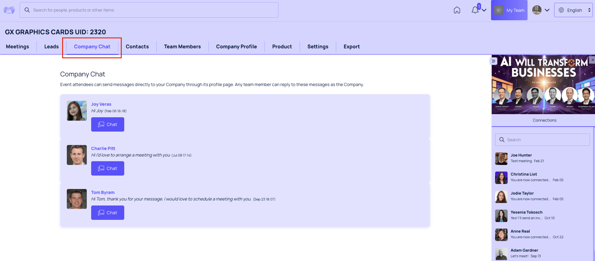Switch to the Product tab
Screen dimensions: 595x261
tap(282, 46)
